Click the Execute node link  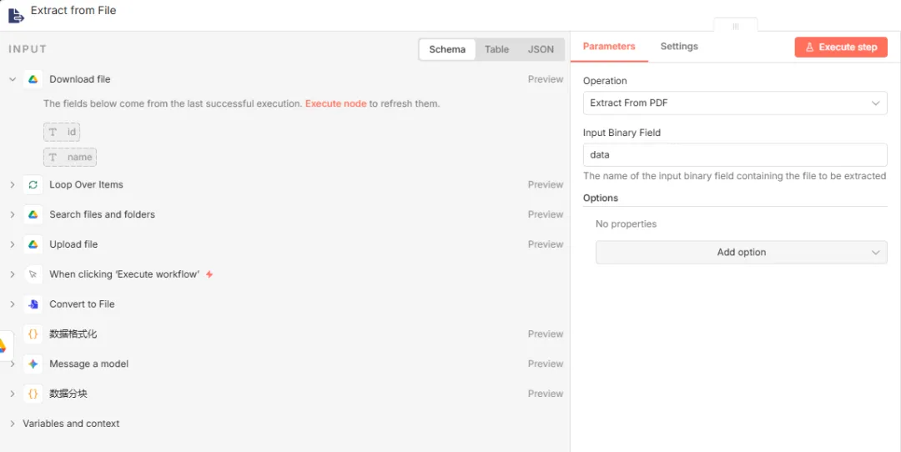click(335, 103)
